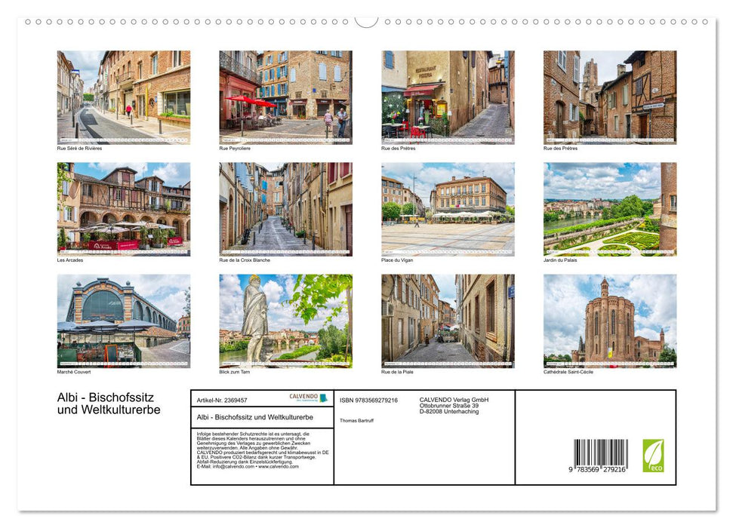Click 'Ottobrunner Straße 39' address line
Viewport: 733px width, 528px height.
coord(448,406)
